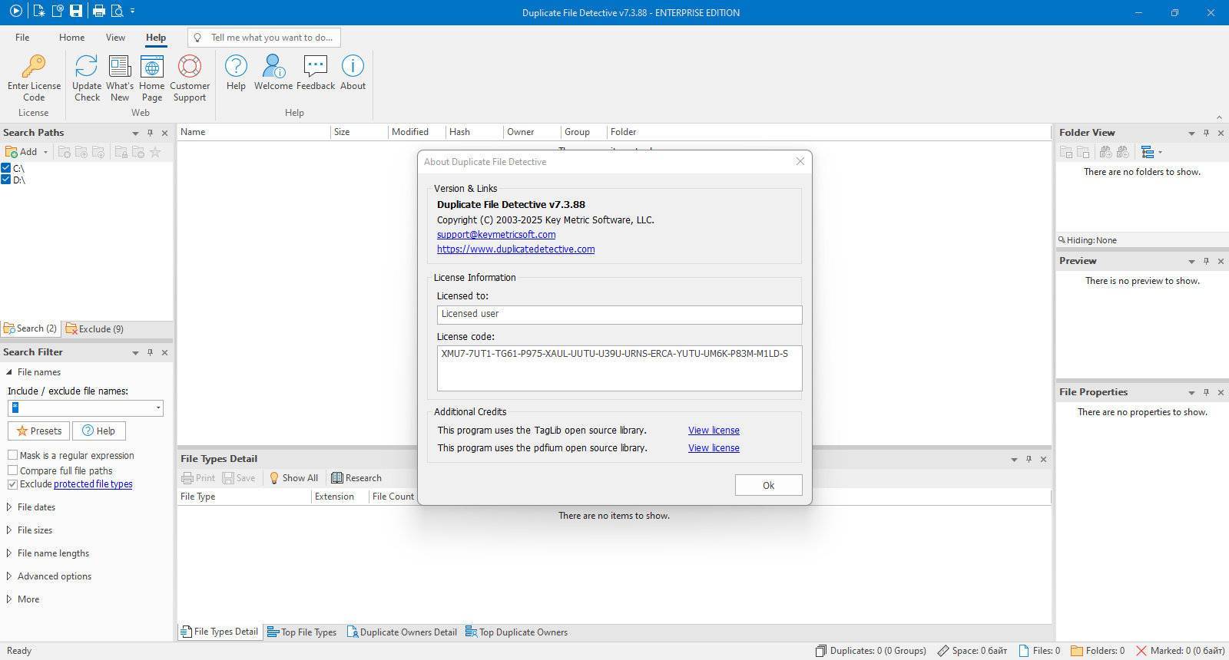The width and height of the screenshot is (1229, 660).
Task: Click the About info icon in ribbon
Action: pos(353,73)
